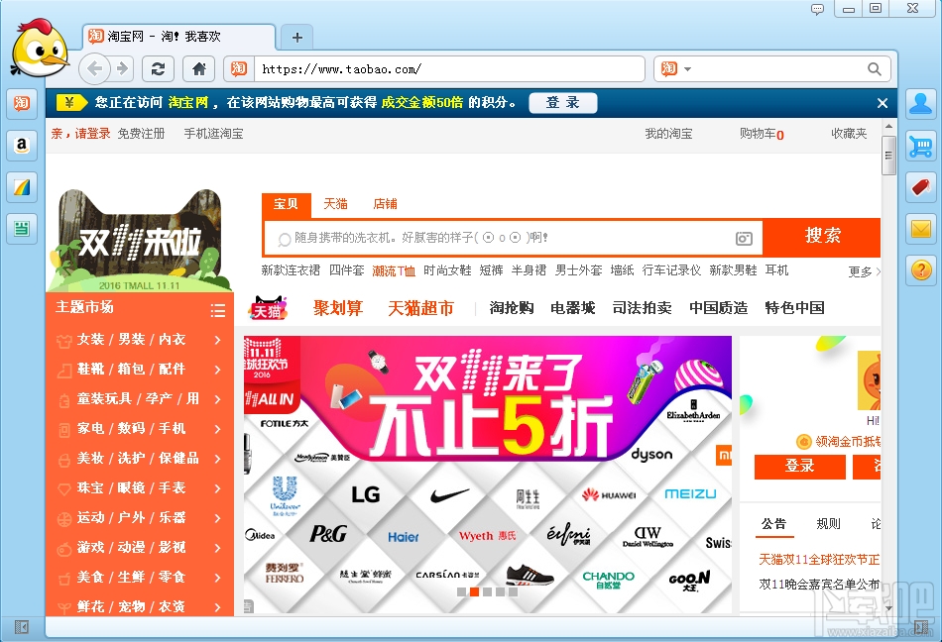Open Taobao shortcut in left sidebar
This screenshot has width=942, height=642.
tap(22, 103)
